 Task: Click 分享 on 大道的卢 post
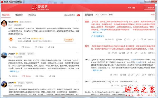click(x=52, y=76)
